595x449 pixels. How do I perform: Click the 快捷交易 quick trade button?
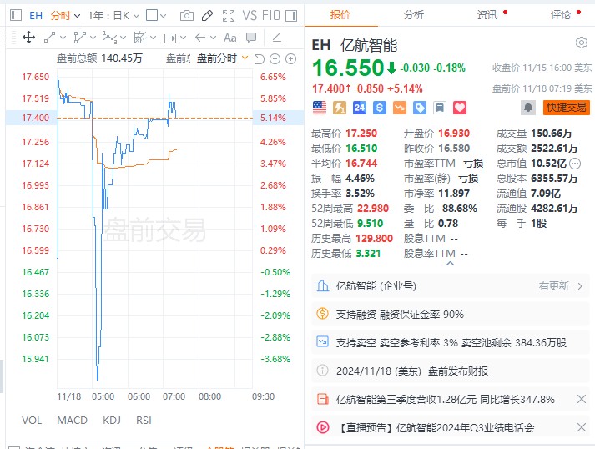[567, 108]
